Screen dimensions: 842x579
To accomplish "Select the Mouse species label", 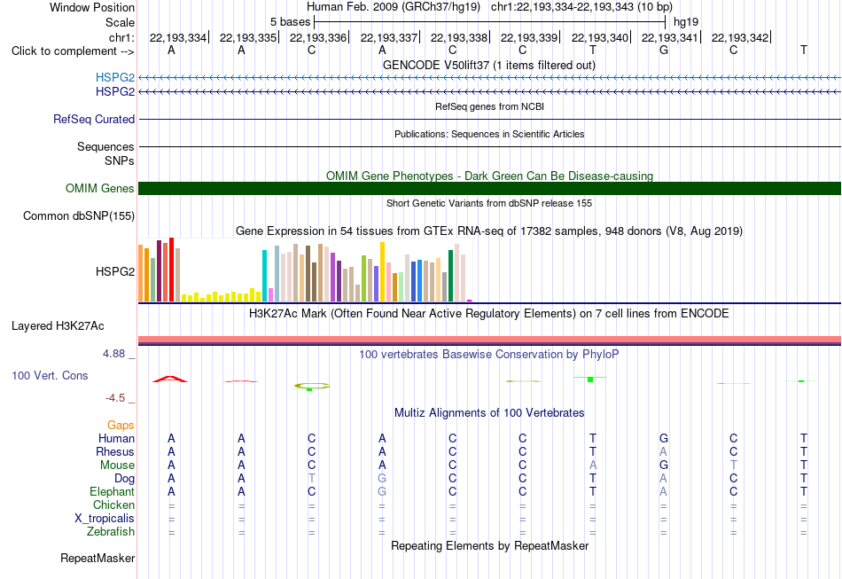I will tap(117, 466).
